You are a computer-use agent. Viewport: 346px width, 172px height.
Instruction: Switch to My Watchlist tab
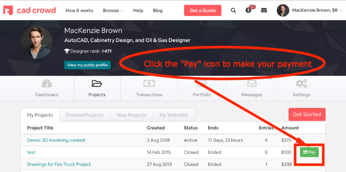tap(174, 115)
